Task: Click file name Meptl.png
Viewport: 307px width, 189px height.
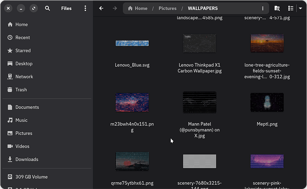Action: pos(267,124)
